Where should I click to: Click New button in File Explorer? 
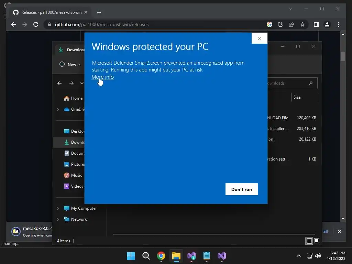(70, 64)
